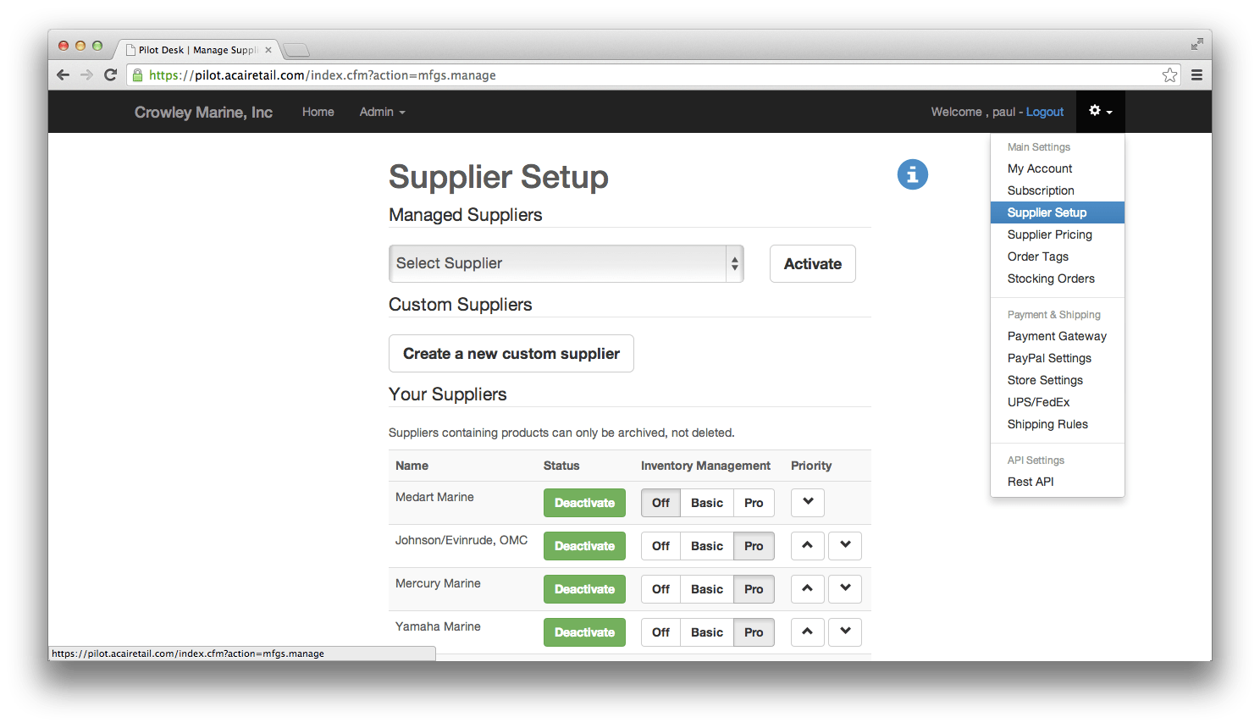Click Home in the navigation bar
This screenshot has height=728, width=1260.
tap(318, 112)
